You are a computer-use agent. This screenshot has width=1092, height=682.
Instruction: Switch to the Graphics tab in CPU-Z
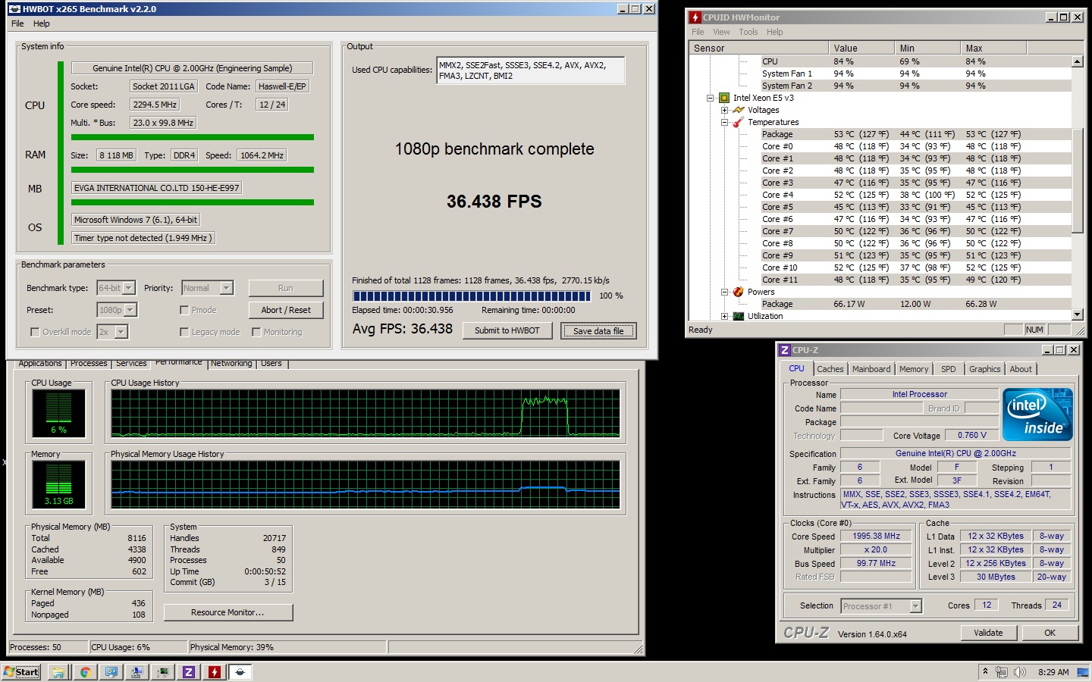[984, 369]
